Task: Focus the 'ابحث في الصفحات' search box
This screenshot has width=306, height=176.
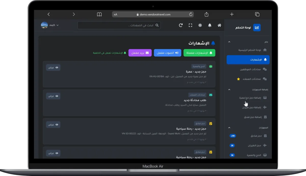Action: 119,25
